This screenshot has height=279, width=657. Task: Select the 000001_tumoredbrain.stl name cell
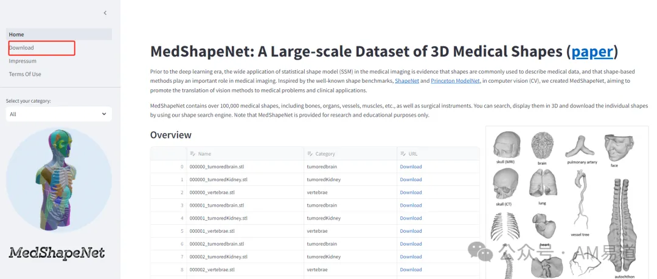pos(245,205)
